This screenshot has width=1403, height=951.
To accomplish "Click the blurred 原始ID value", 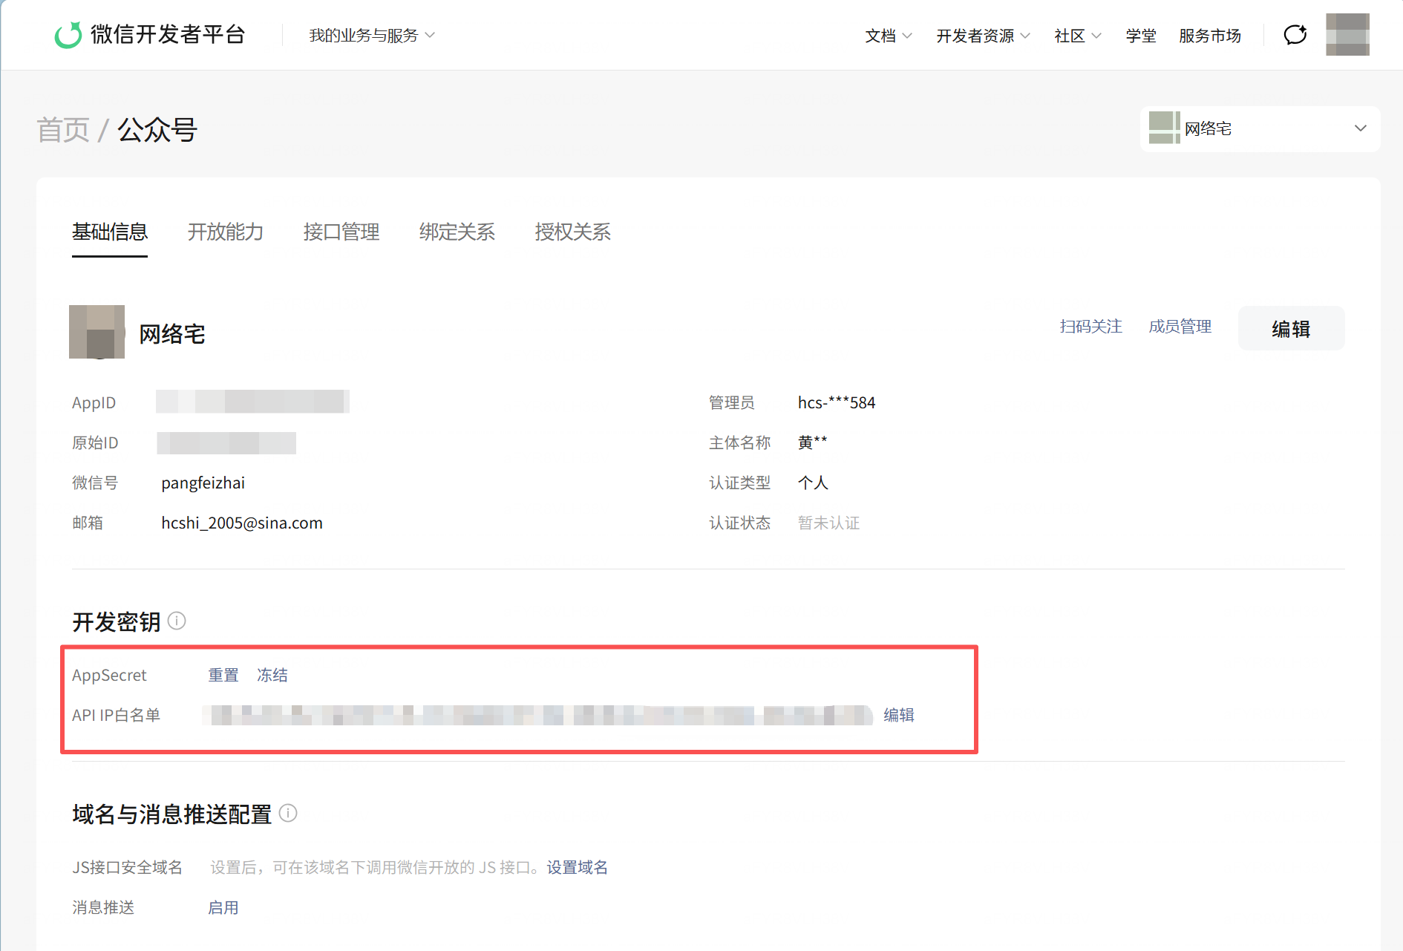I will coord(226,443).
